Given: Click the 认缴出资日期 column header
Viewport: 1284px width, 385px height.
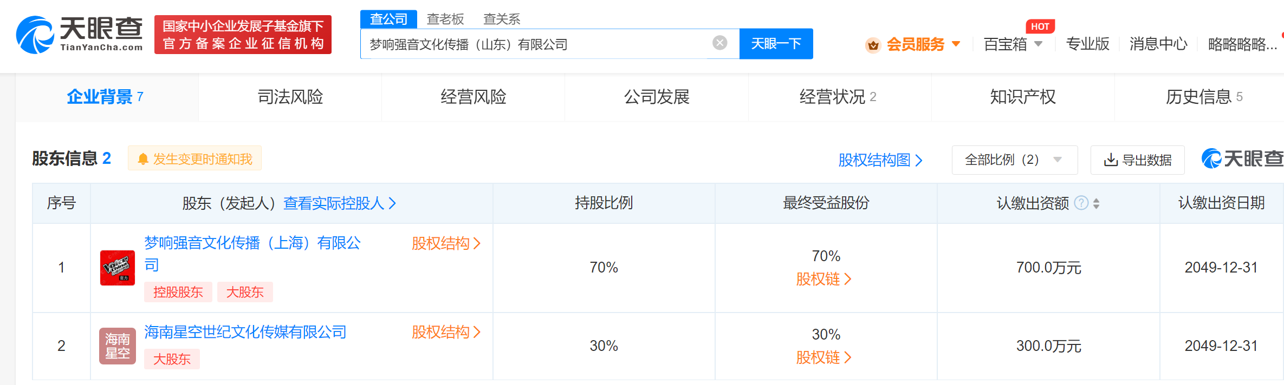Looking at the screenshot, I should (1221, 203).
